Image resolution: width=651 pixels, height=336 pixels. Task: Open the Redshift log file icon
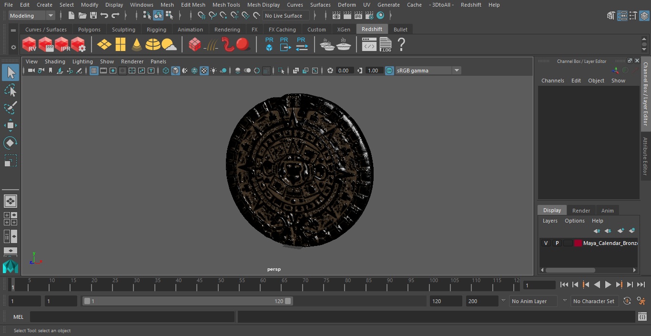click(x=385, y=45)
